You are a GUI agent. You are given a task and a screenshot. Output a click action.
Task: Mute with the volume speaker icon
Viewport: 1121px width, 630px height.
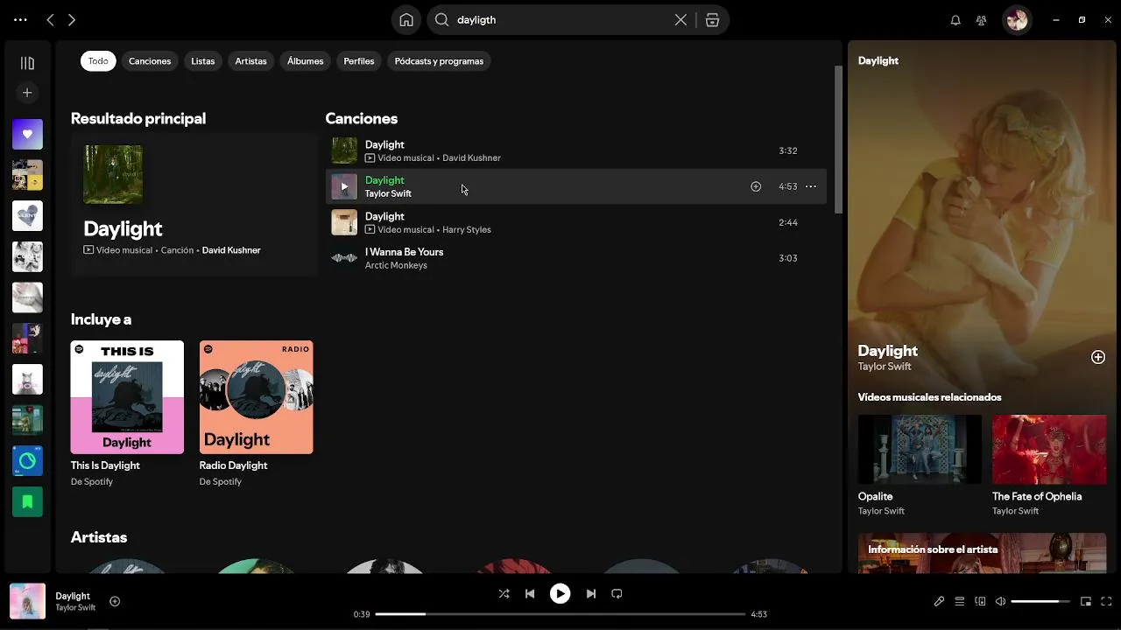[1000, 601]
